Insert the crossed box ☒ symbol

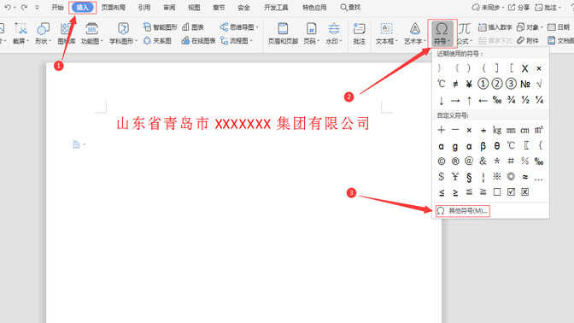click(x=525, y=192)
